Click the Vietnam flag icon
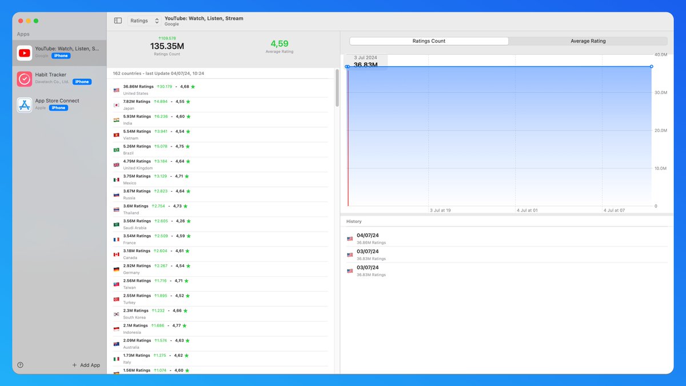The height and width of the screenshot is (386, 686). [x=116, y=134]
